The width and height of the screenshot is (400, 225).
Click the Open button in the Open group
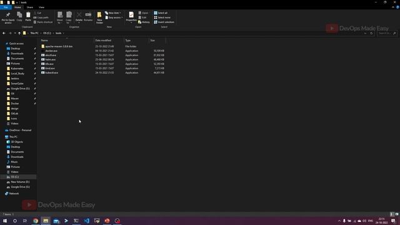pos(143,12)
